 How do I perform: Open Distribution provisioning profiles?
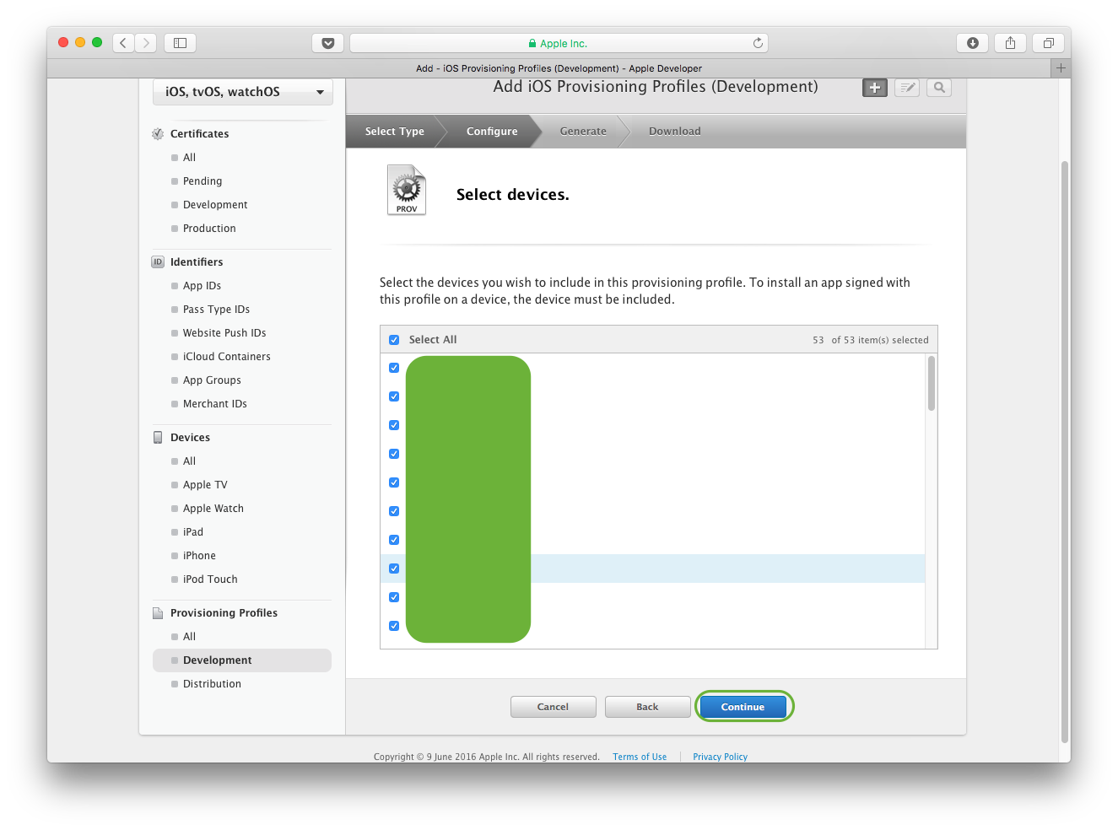[212, 683]
